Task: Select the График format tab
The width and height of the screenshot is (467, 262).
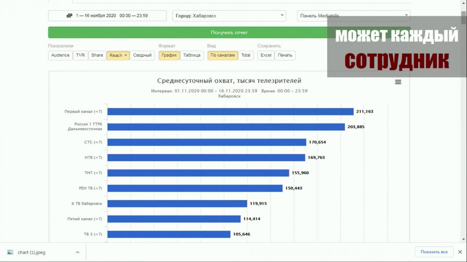Action: [x=169, y=56]
